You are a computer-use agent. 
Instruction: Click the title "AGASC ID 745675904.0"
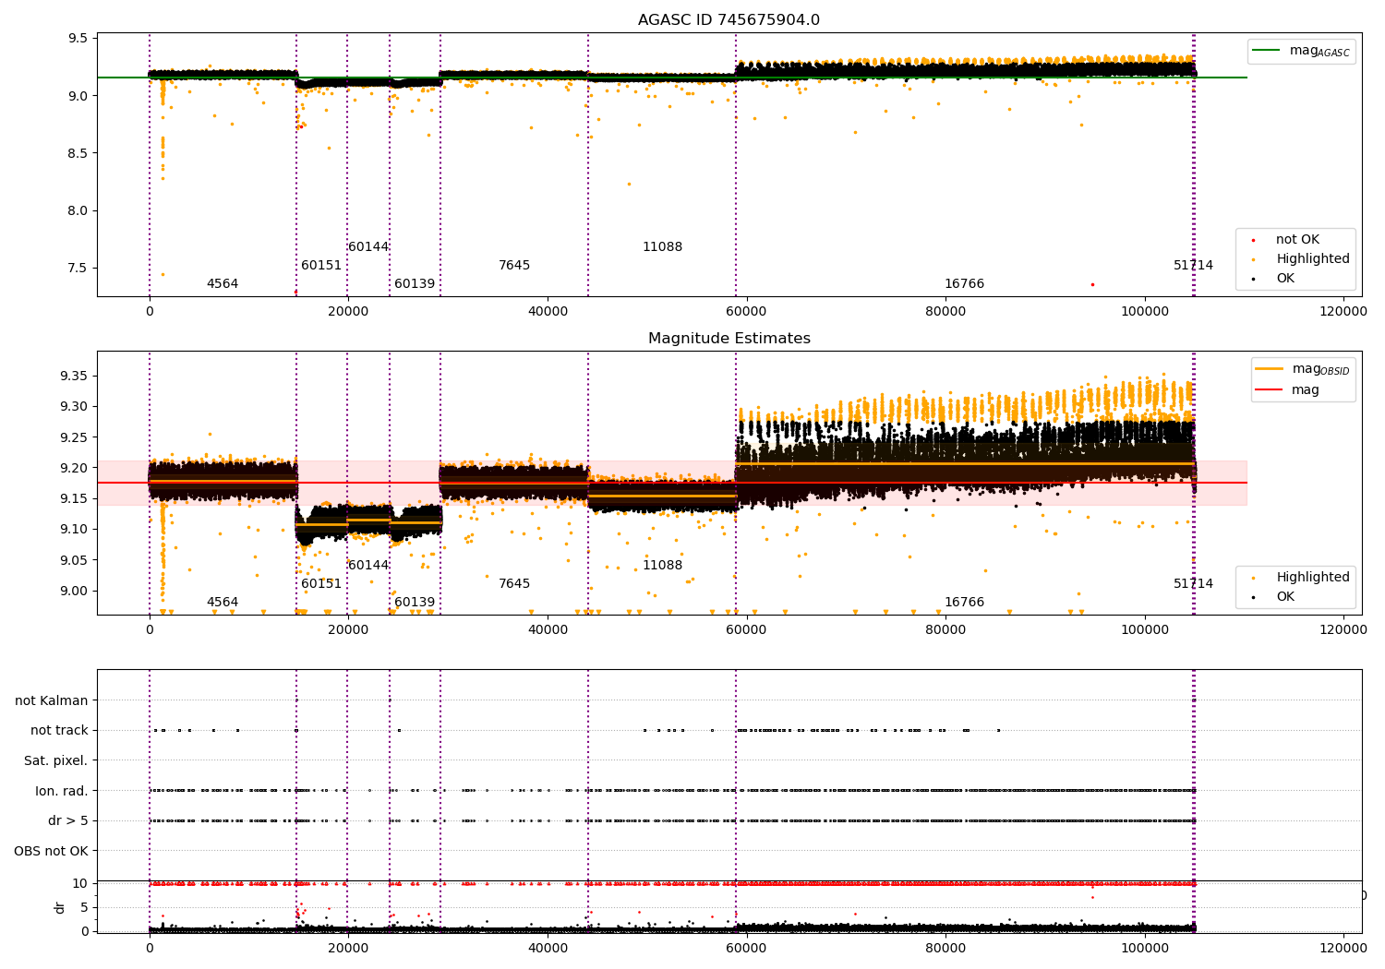pyautogui.click(x=729, y=20)
